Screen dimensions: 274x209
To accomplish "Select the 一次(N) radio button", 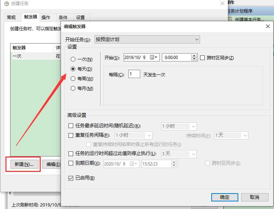I will pos(73,59).
